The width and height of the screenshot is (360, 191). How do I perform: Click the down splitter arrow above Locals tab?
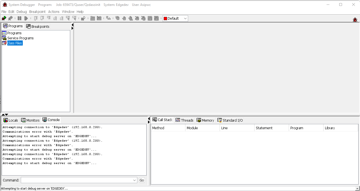click(x=6, y=115)
